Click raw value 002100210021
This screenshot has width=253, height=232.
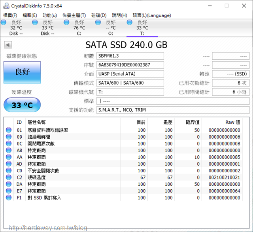pyautogui.click(x=224, y=177)
